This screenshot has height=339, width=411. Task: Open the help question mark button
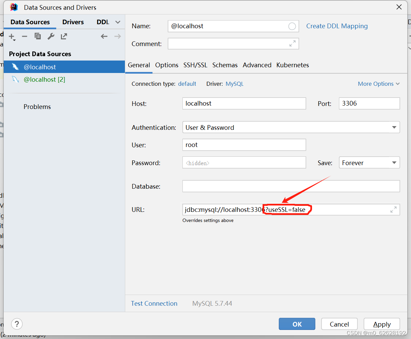[17, 324]
